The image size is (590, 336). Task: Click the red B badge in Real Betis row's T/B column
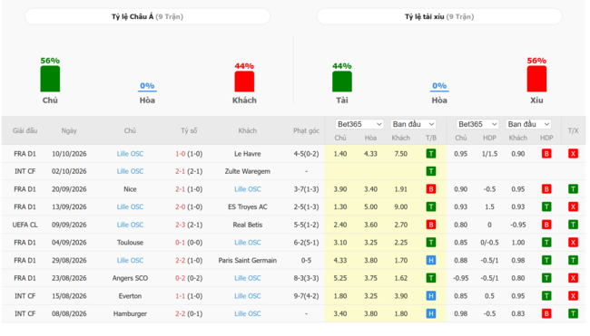pyautogui.click(x=431, y=225)
